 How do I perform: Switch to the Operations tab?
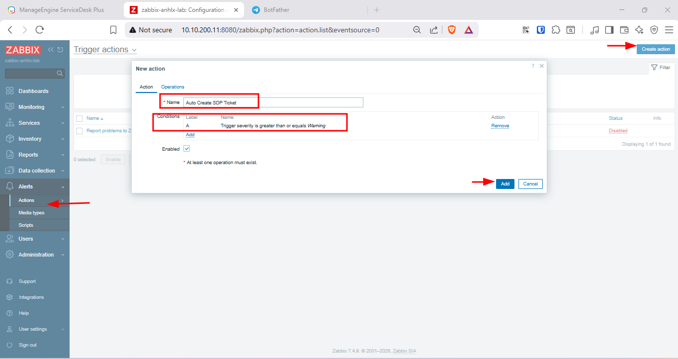172,87
